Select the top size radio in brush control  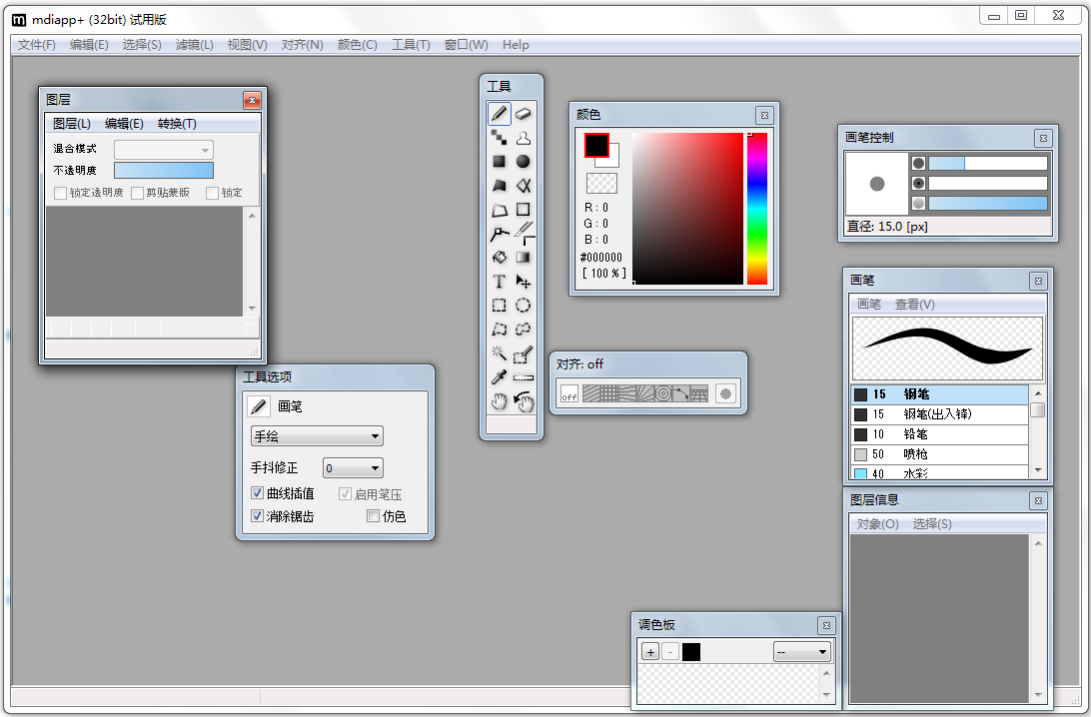918,164
